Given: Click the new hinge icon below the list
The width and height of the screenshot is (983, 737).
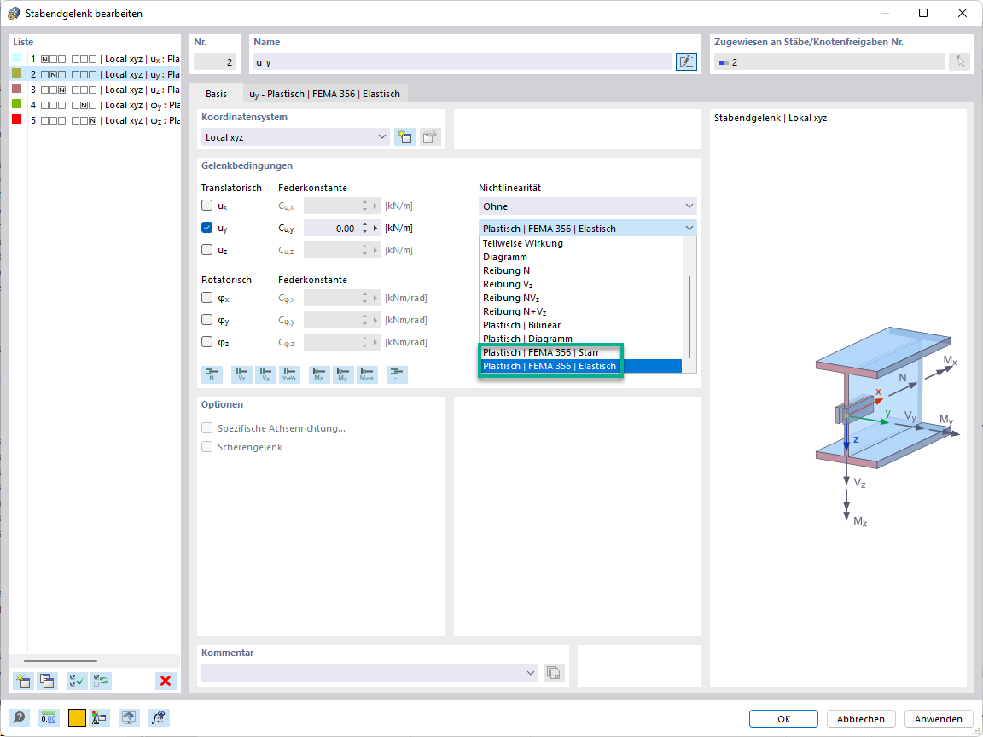Looking at the screenshot, I should (x=24, y=681).
